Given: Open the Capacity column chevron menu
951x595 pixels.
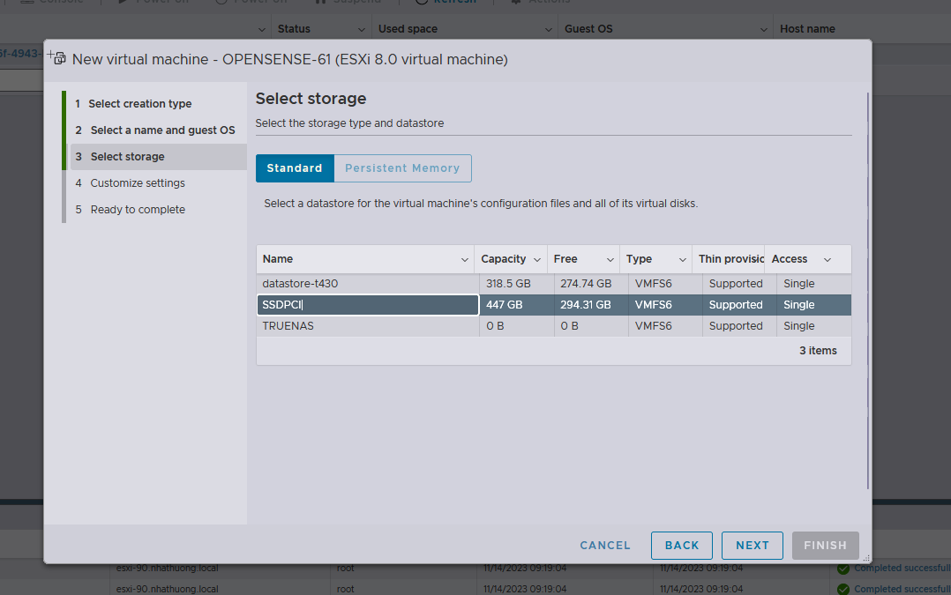Looking at the screenshot, I should click(x=536, y=259).
